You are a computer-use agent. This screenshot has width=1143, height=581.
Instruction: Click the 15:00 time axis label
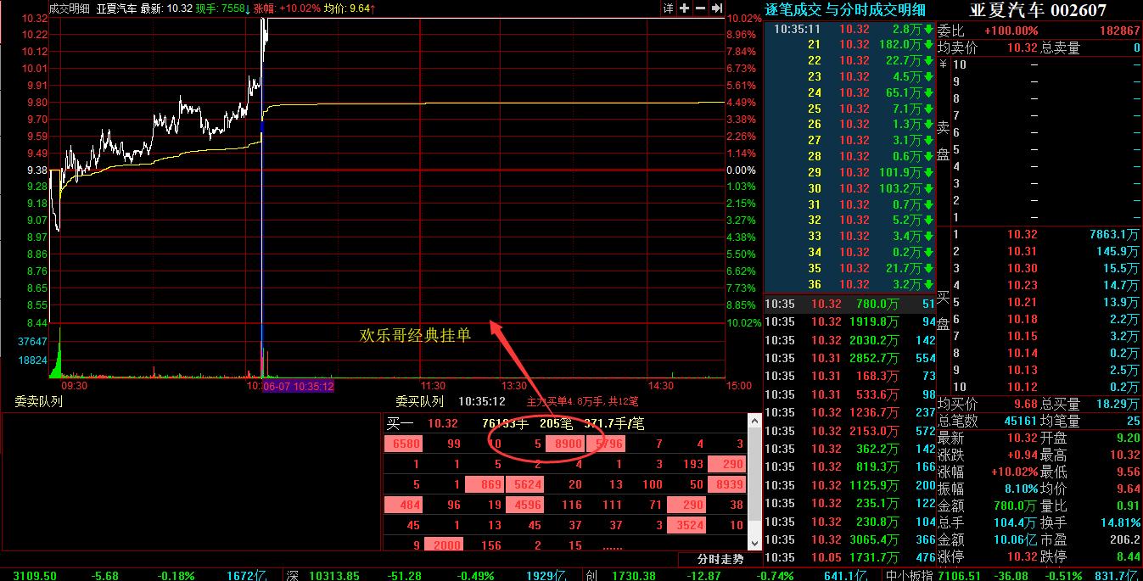(738, 386)
